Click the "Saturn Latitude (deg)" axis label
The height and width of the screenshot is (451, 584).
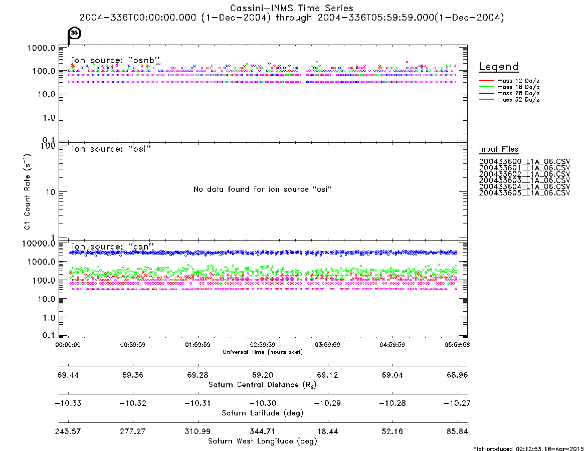click(x=263, y=413)
